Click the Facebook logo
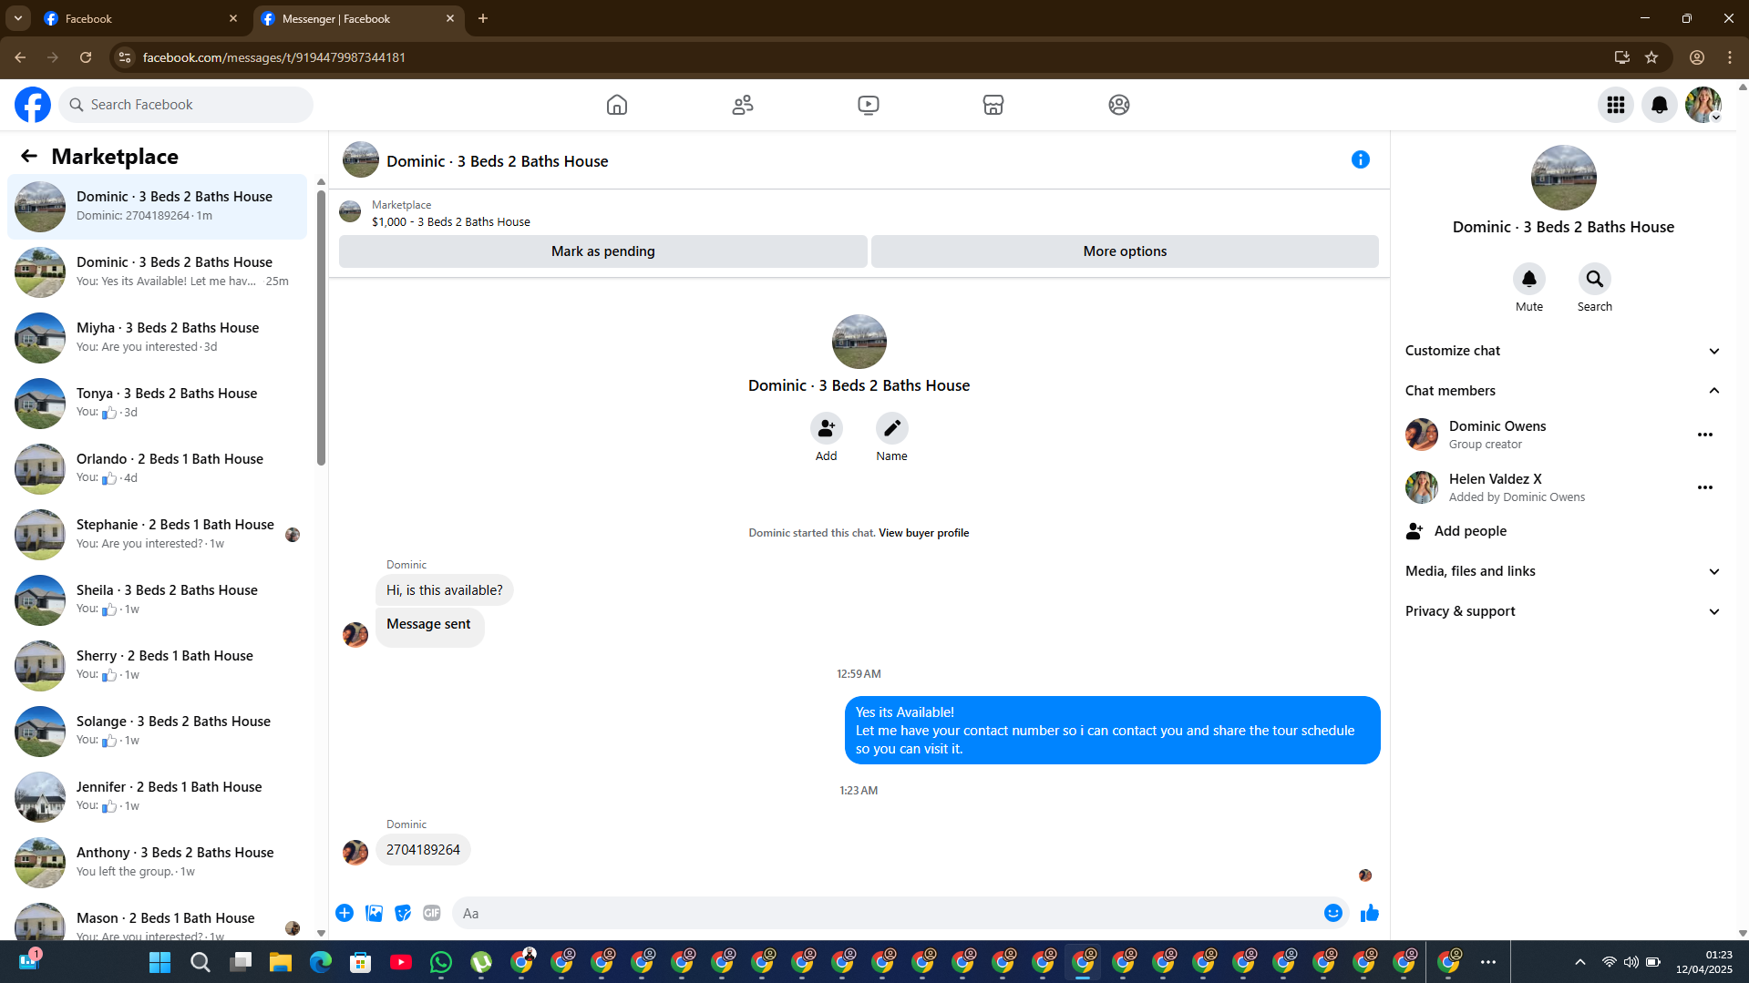The image size is (1749, 983). (x=33, y=105)
